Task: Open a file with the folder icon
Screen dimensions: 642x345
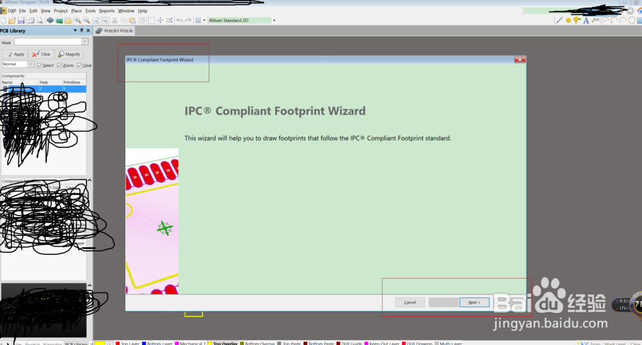Action: pos(12,21)
